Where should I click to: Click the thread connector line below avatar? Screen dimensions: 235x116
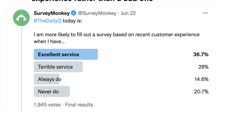point(21,69)
